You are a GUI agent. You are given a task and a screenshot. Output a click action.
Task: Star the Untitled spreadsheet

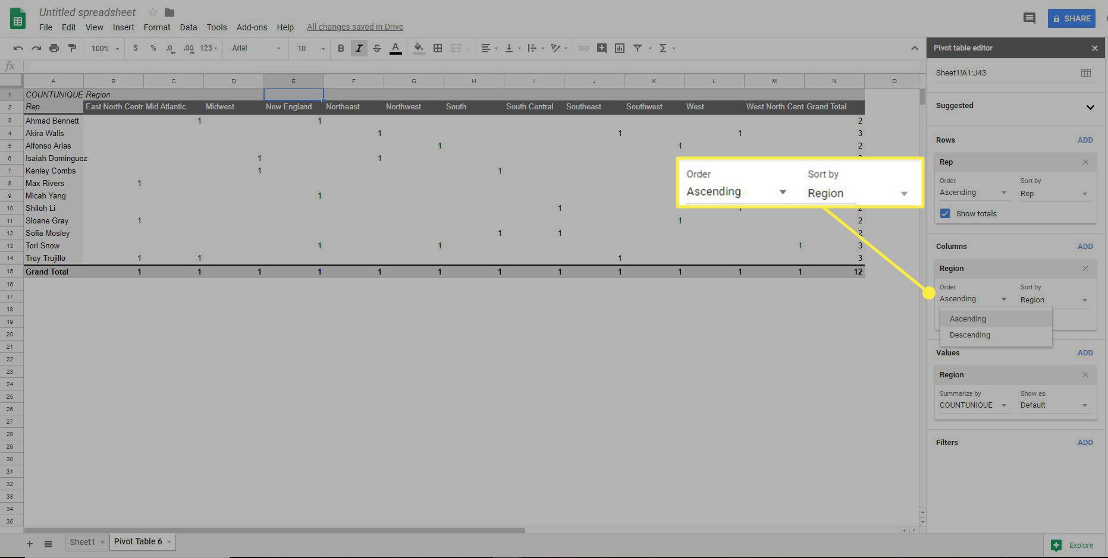pos(153,12)
